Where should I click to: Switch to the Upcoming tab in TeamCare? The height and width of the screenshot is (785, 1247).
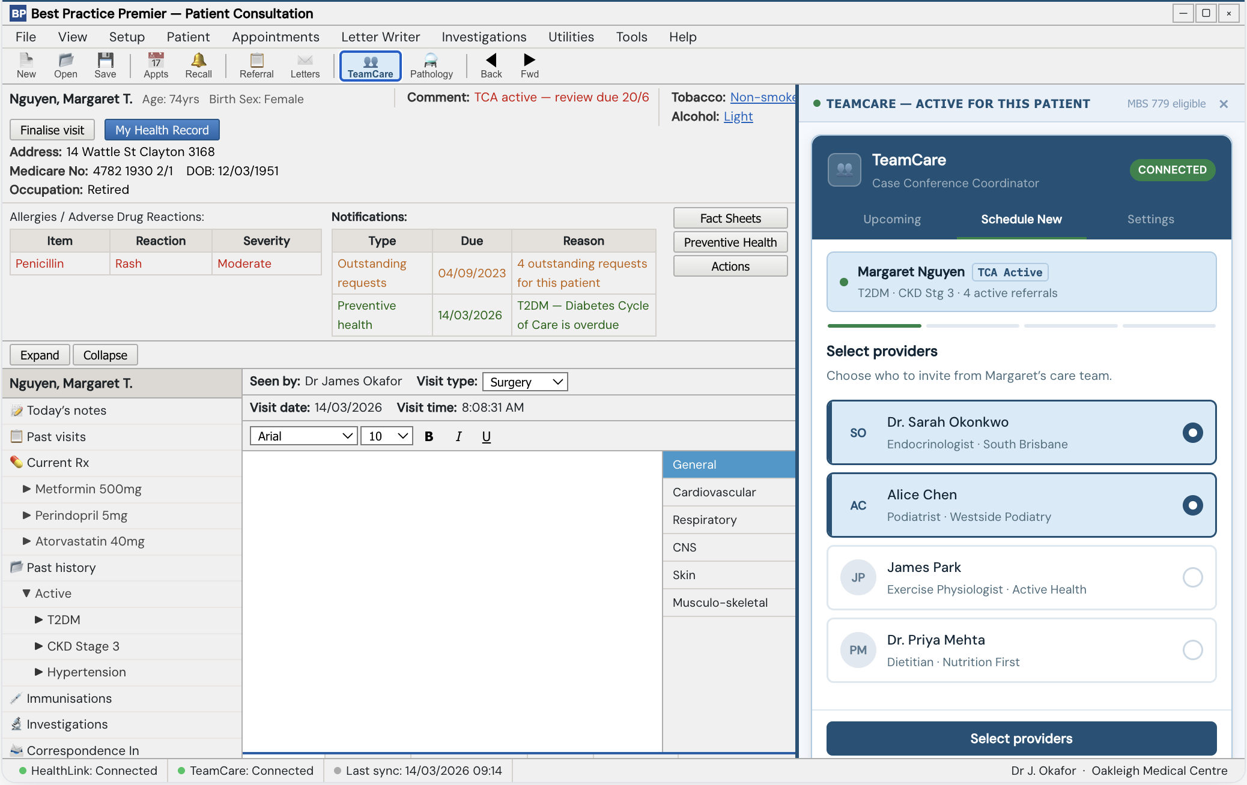pos(891,219)
